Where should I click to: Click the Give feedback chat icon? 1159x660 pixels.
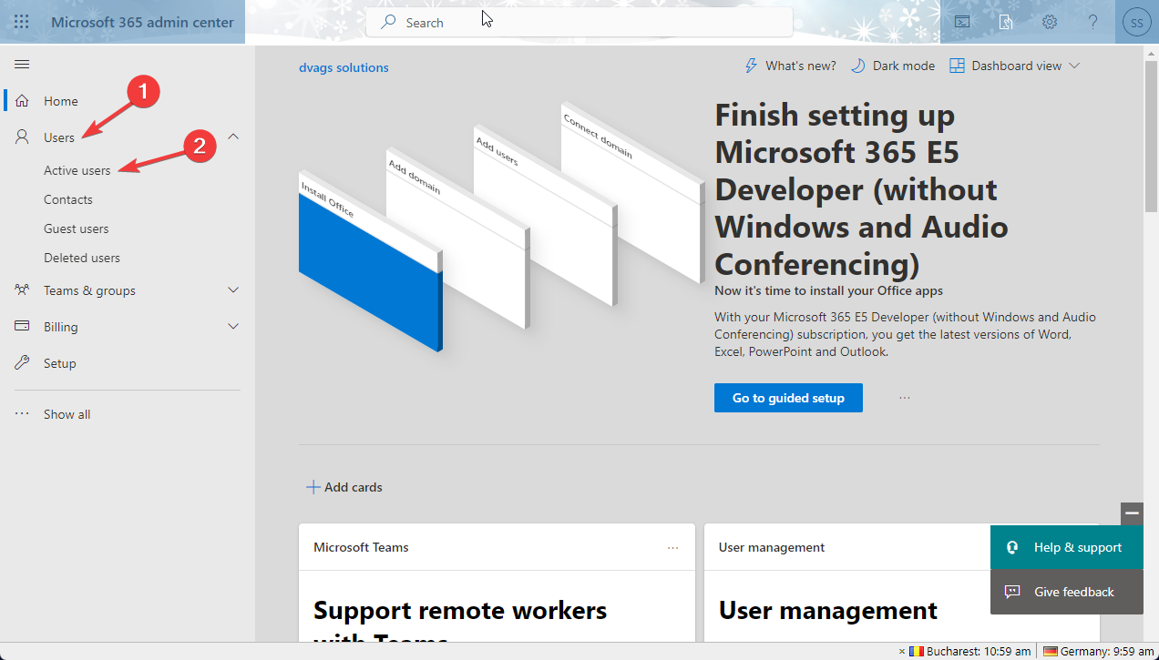(1011, 592)
